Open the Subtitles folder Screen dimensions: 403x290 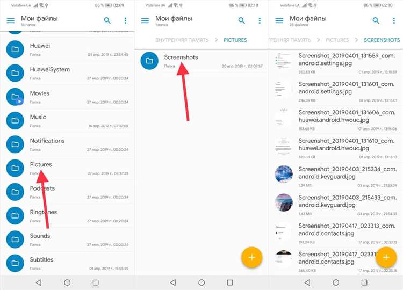41,259
